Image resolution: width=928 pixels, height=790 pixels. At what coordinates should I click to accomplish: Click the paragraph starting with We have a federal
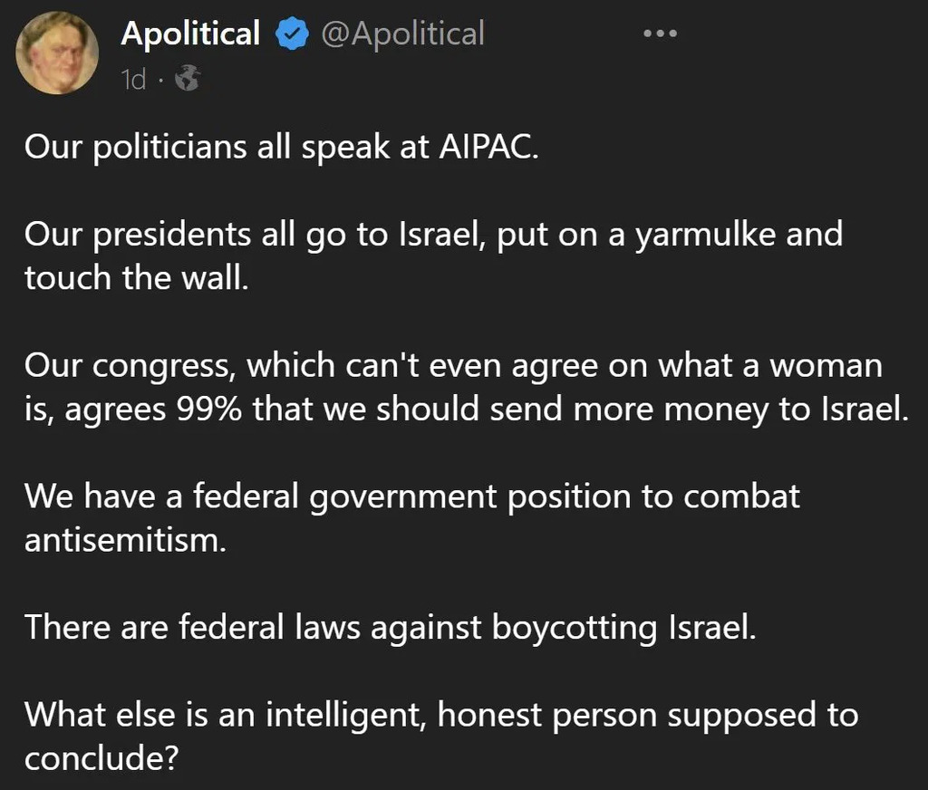[x=412, y=517]
